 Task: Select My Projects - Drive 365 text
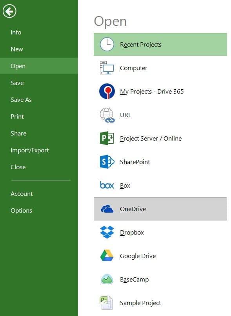click(152, 92)
